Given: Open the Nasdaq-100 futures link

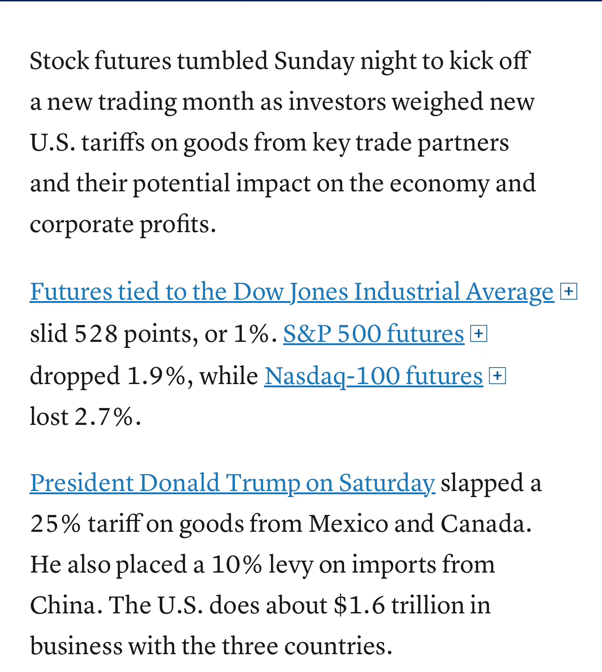Looking at the screenshot, I should (x=373, y=376).
